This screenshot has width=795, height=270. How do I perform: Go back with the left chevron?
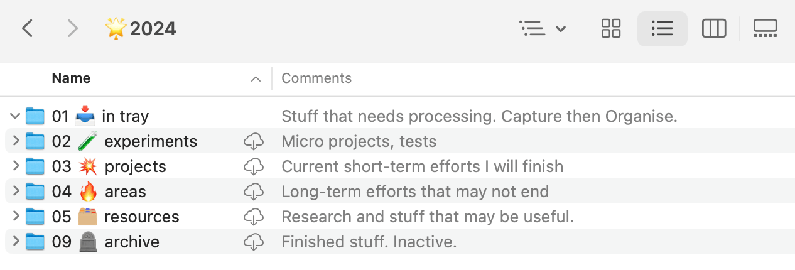click(27, 28)
